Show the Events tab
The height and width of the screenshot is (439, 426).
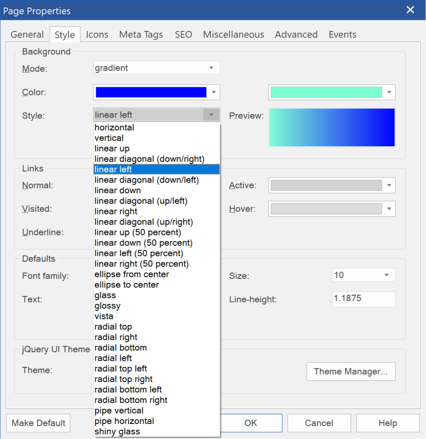click(342, 34)
